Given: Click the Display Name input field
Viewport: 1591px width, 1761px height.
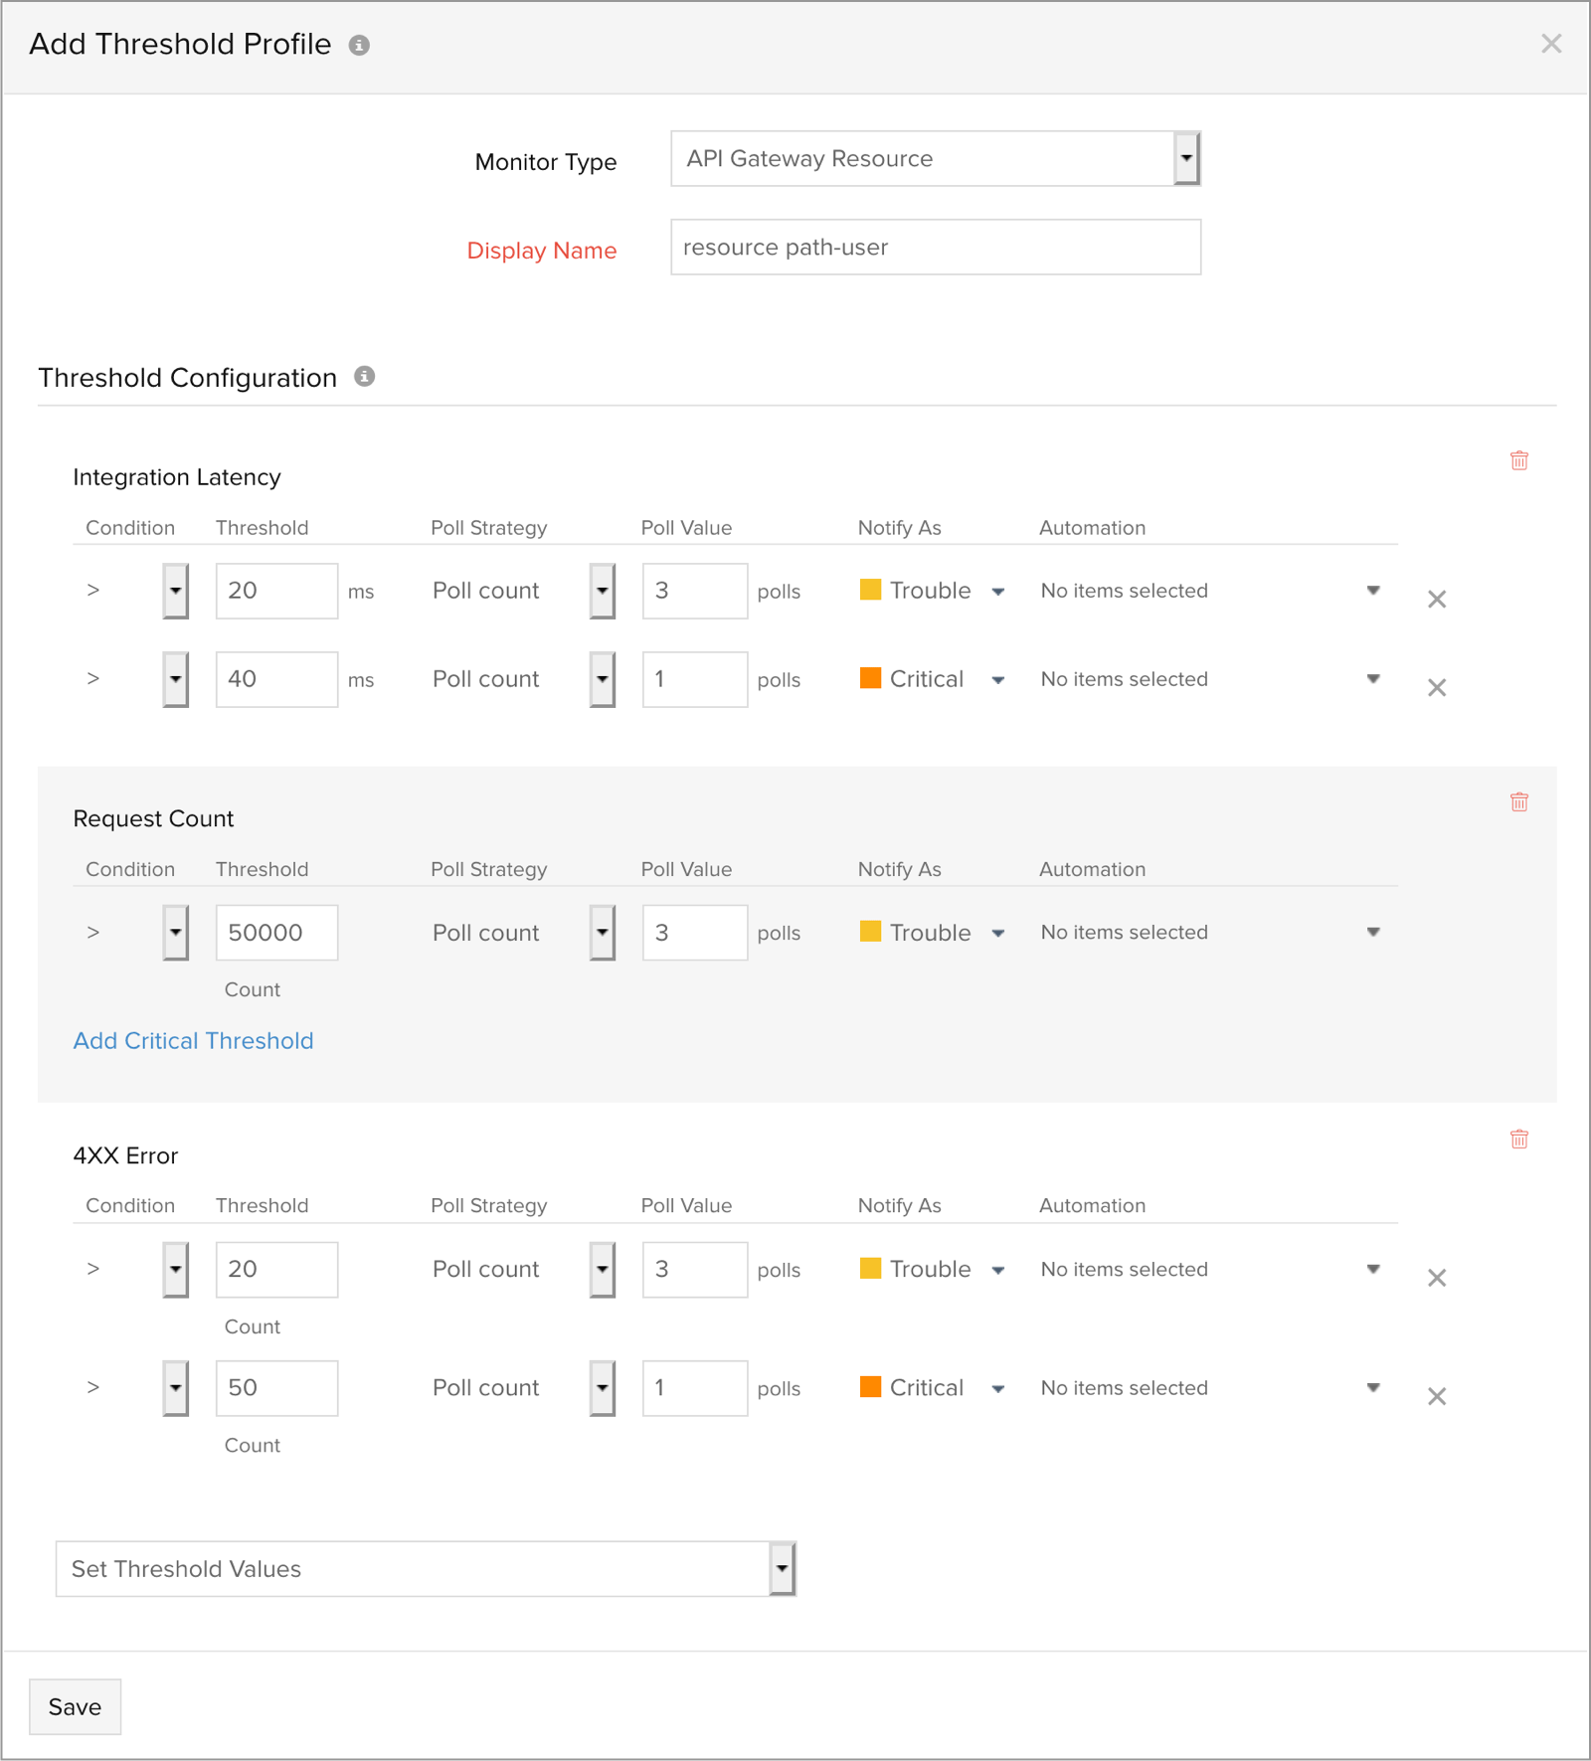Looking at the screenshot, I should coord(935,248).
